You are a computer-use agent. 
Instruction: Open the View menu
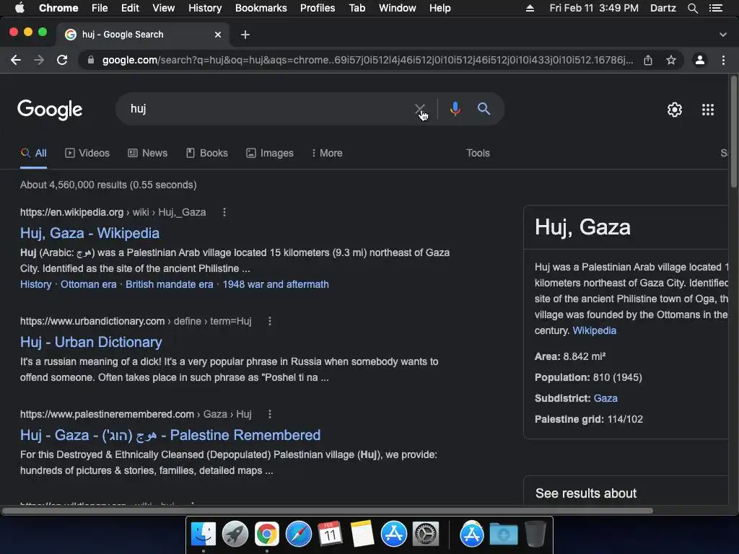[x=164, y=8]
